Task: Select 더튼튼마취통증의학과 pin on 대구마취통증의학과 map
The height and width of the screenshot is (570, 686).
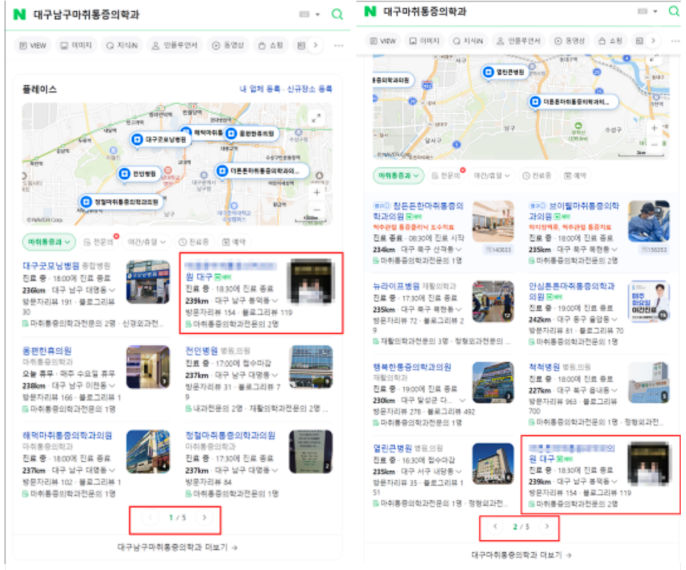Action: tap(573, 101)
